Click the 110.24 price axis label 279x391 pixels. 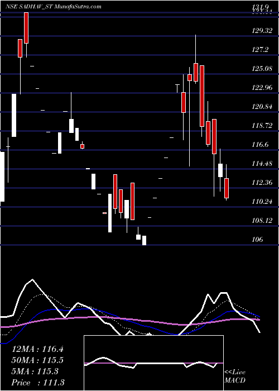click(x=262, y=202)
